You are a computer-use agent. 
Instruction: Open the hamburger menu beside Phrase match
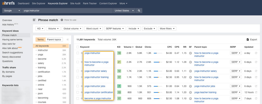pyautogui.click(x=34, y=20)
